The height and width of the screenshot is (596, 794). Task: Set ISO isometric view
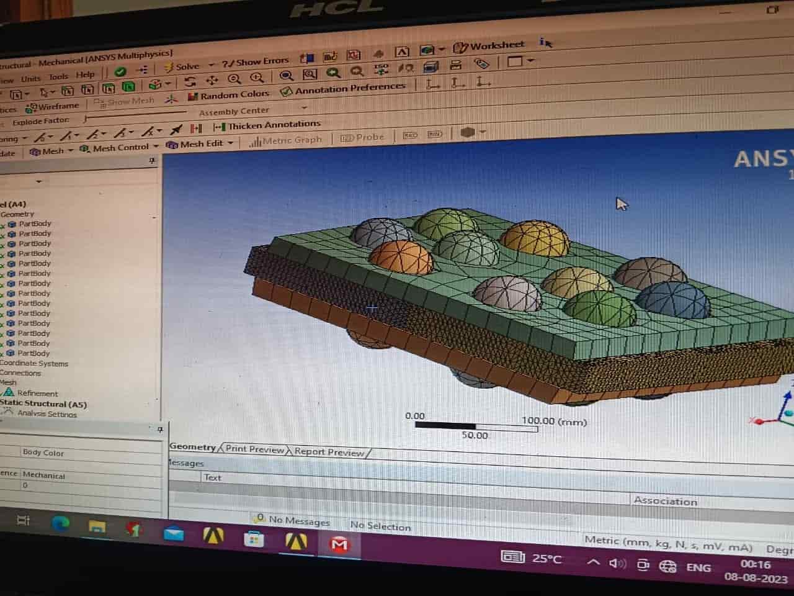(381, 69)
